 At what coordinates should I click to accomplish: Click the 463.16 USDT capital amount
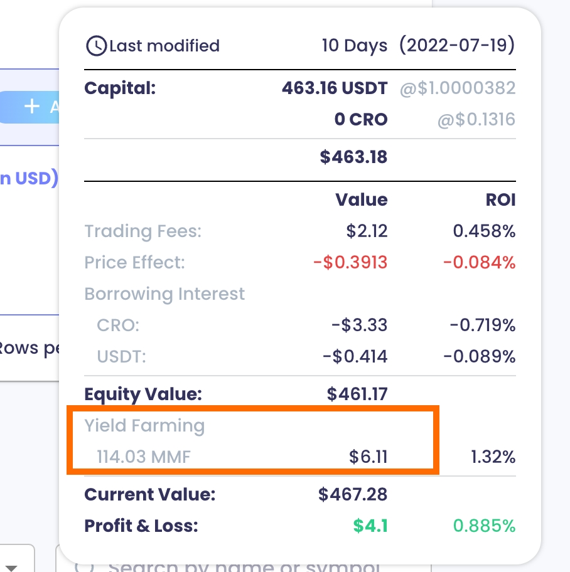pyautogui.click(x=335, y=88)
